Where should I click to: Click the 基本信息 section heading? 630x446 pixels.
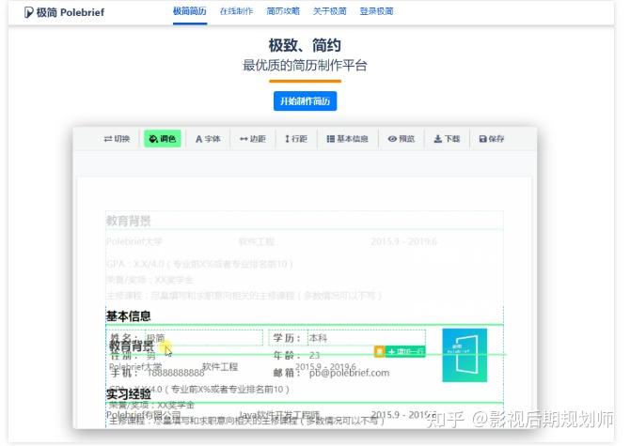(128, 316)
